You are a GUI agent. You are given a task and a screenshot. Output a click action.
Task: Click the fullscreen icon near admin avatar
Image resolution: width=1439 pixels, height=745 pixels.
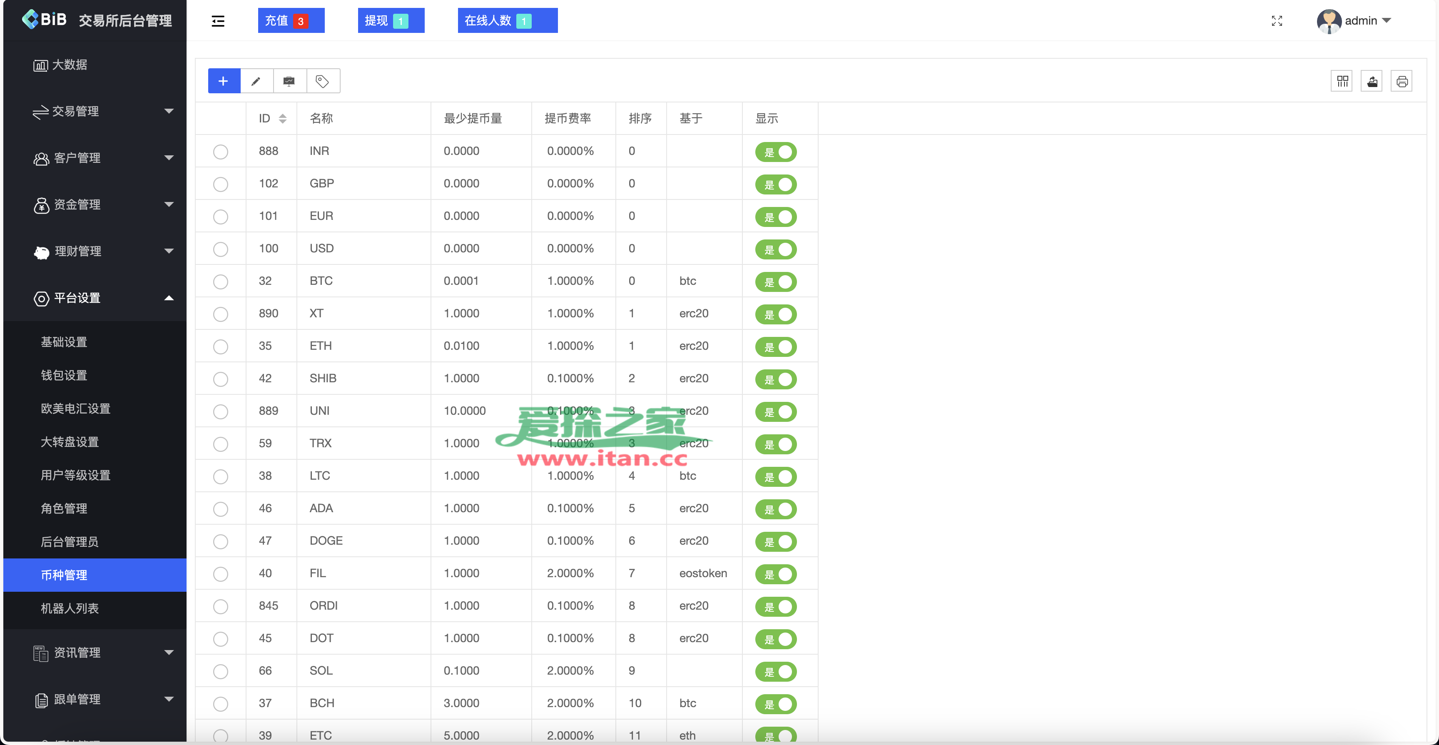click(x=1277, y=21)
